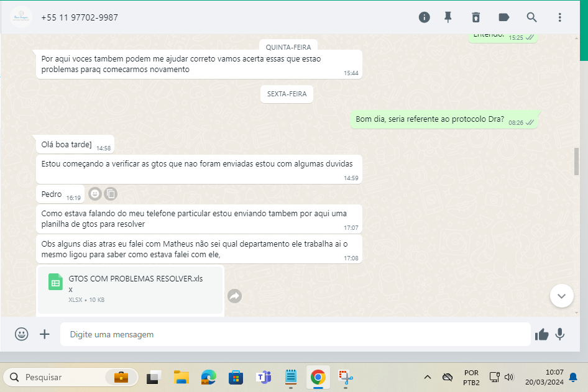Open the emoji picker
Screen dimensions: 588x392
pyautogui.click(x=22, y=334)
